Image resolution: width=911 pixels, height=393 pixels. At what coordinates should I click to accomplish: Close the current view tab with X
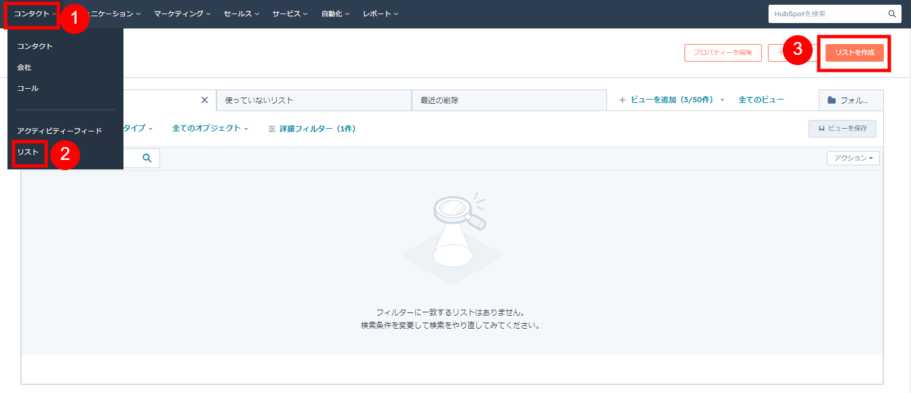click(204, 100)
